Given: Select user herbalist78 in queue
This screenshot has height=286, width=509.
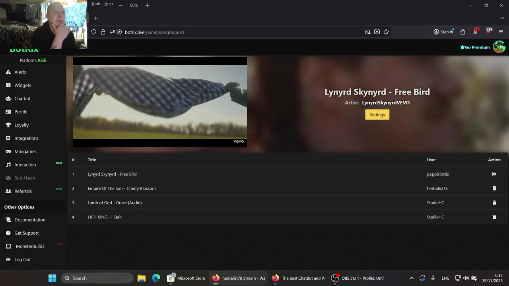Looking at the screenshot, I should (437, 188).
